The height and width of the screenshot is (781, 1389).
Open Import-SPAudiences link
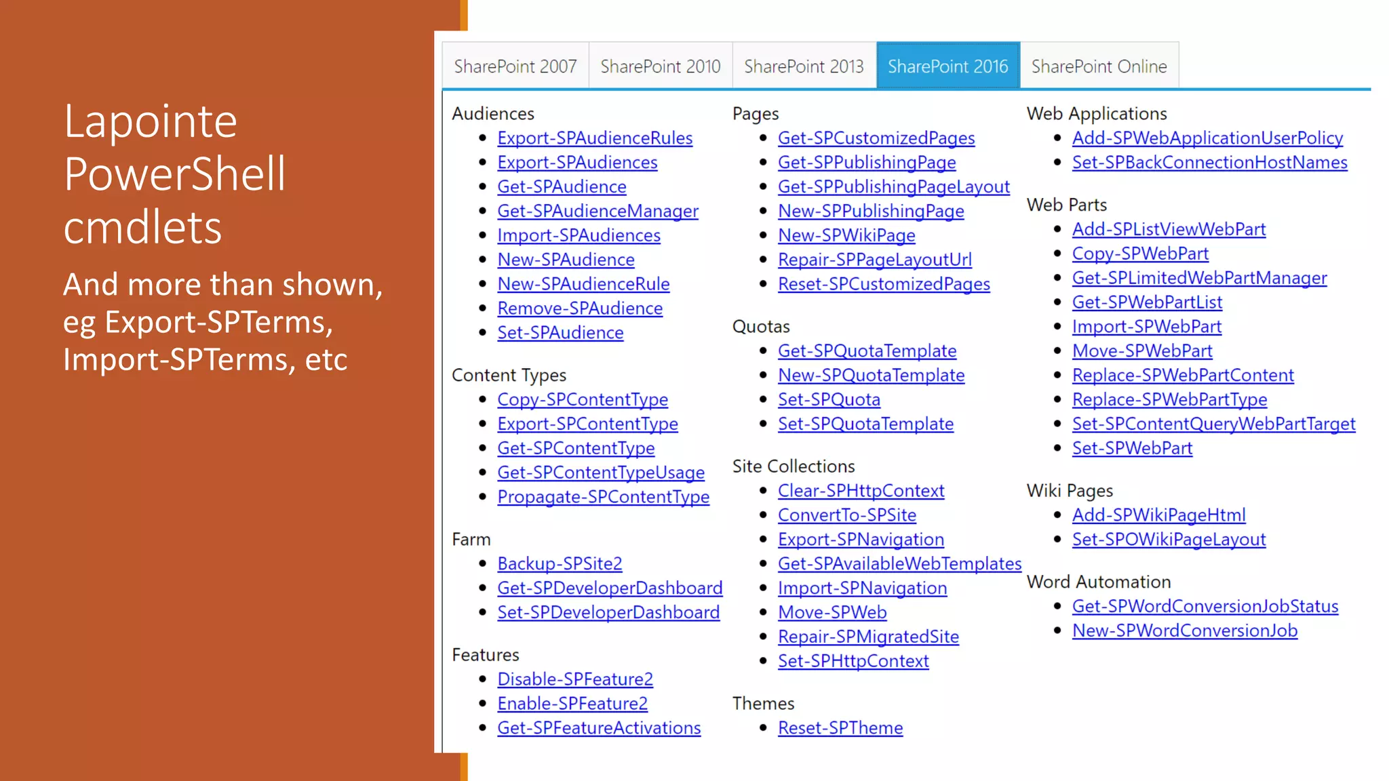[579, 235]
